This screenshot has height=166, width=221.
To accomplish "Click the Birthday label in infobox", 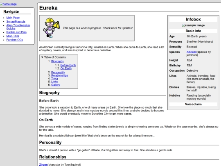I will point(175,65).
